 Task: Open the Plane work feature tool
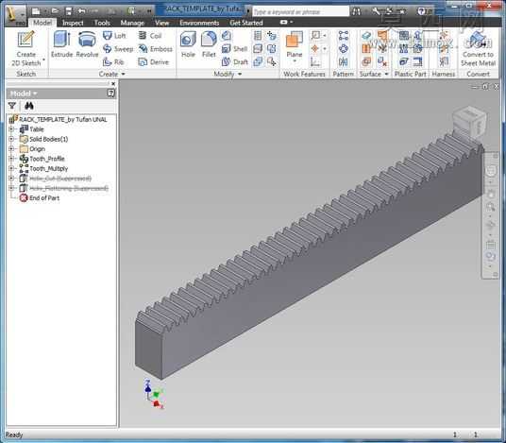pos(295,45)
